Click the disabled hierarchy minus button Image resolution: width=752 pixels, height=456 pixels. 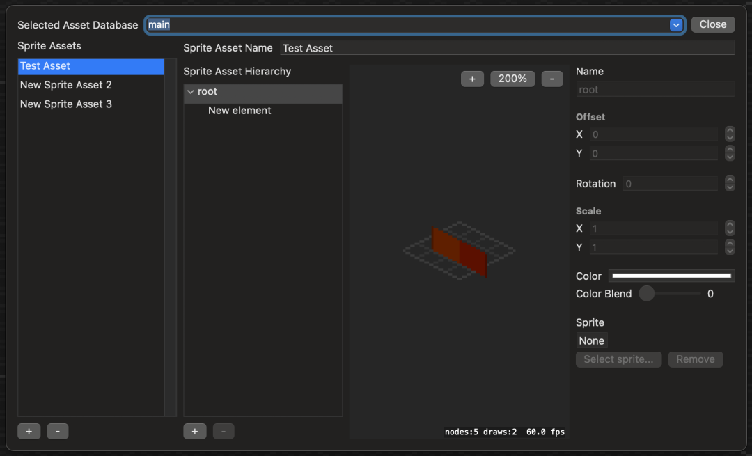[224, 431]
